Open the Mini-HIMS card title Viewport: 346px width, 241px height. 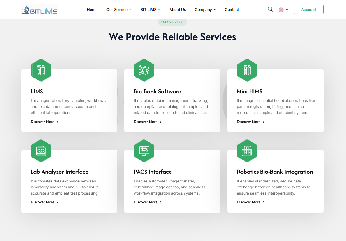250,92
